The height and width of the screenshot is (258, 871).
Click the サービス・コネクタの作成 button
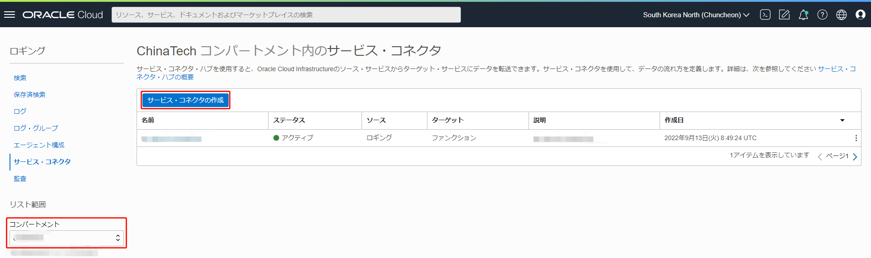pos(185,100)
